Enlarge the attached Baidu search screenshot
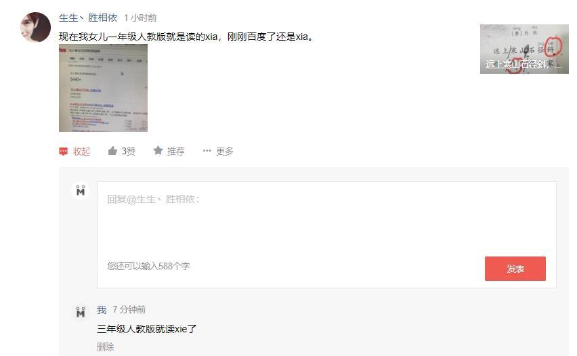Screen dimensions: 577x356 103,88
